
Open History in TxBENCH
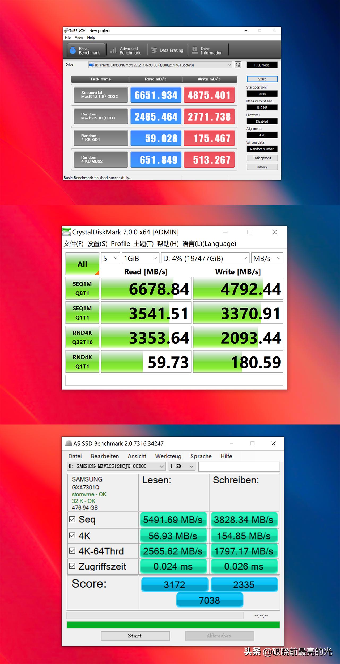pos(262,167)
